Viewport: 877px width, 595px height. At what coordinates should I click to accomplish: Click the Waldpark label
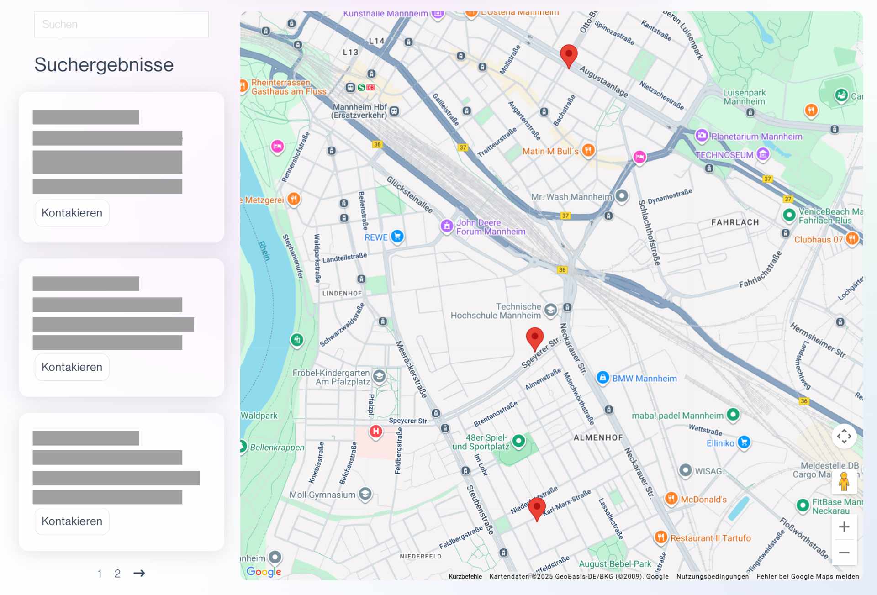tap(259, 416)
